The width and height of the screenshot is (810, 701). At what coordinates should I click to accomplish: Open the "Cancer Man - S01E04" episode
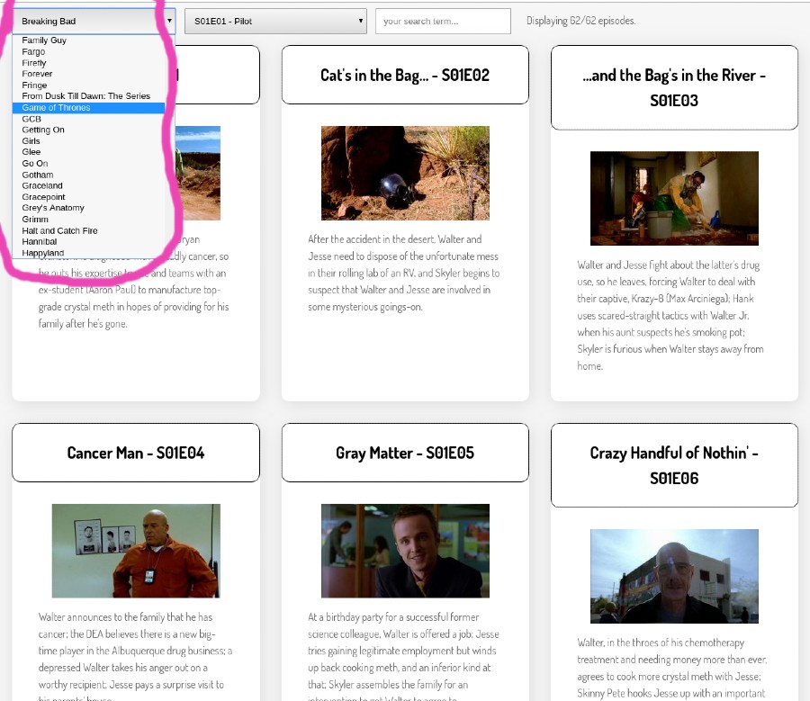(x=135, y=452)
